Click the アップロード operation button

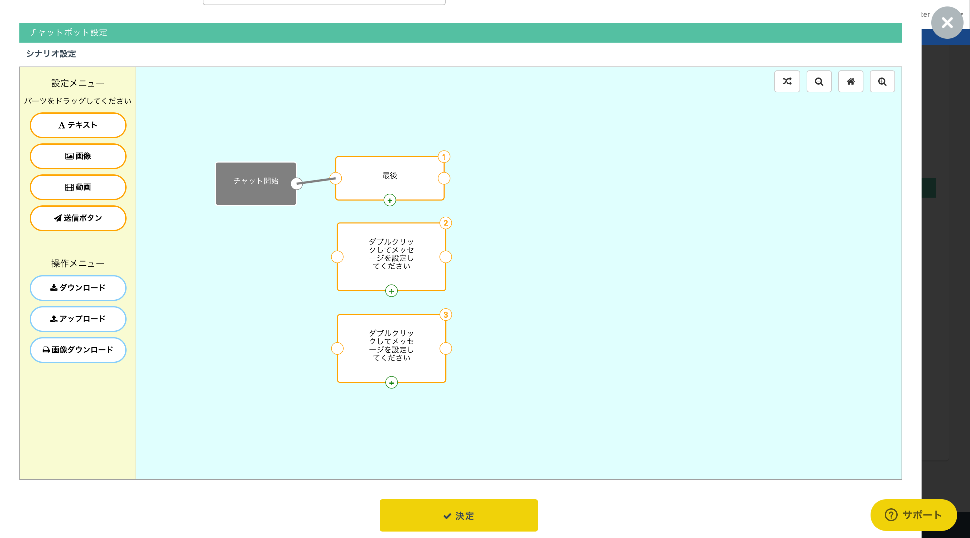pos(78,319)
